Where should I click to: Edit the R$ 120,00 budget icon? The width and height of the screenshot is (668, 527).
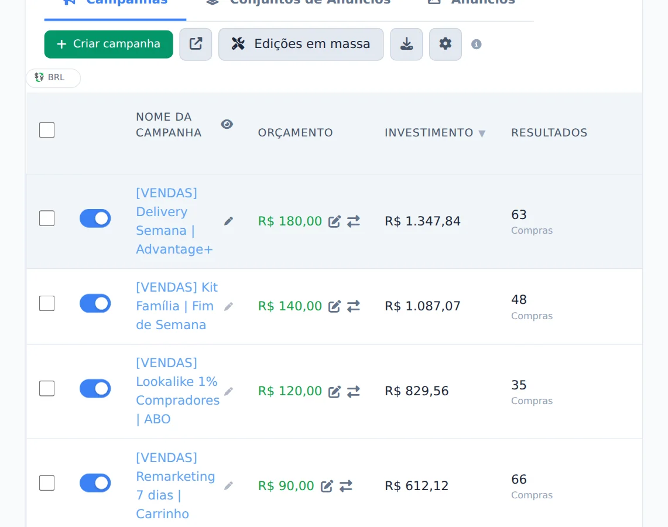click(x=334, y=391)
